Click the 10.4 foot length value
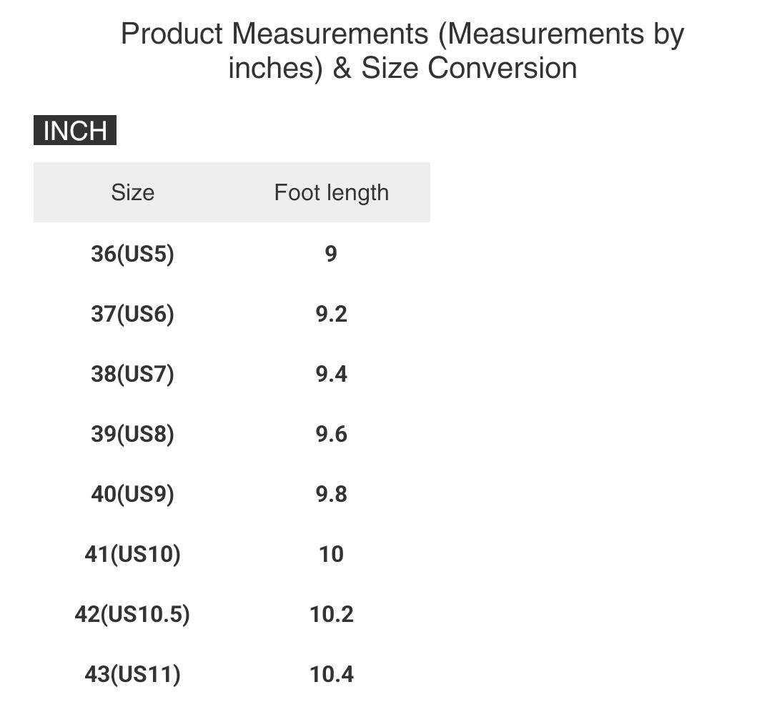This screenshot has height=707, width=772. [x=331, y=674]
